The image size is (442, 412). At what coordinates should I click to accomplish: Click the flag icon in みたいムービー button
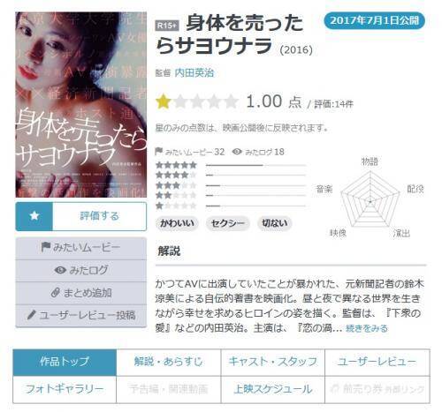45,247
